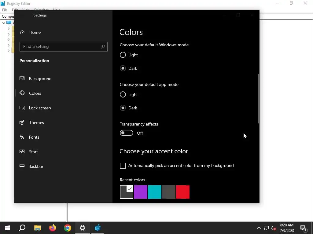Viewport: 313px width, 234px height.
Task: Pick the teal recent color swatch
Action: (154, 192)
